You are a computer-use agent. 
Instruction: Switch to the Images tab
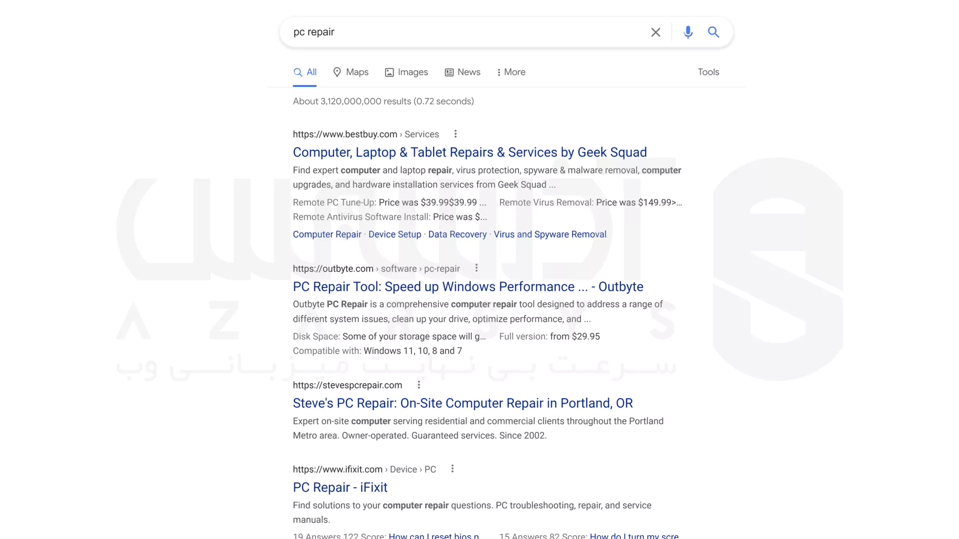406,72
